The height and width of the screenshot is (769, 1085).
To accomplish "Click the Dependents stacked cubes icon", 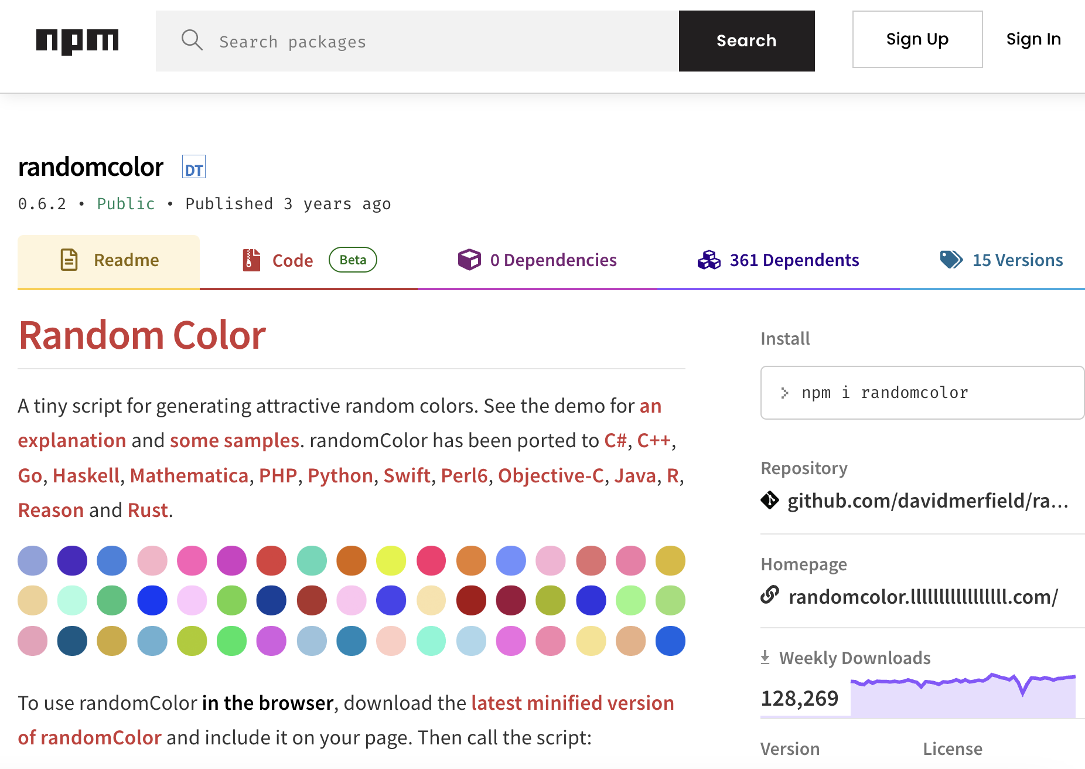I will tap(709, 260).
